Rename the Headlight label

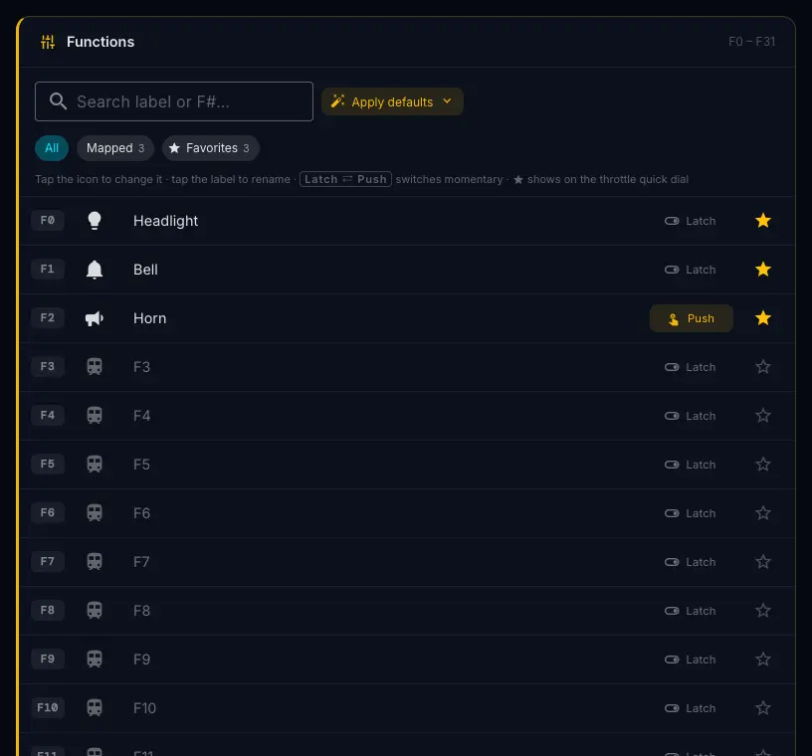pyautogui.click(x=166, y=221)
